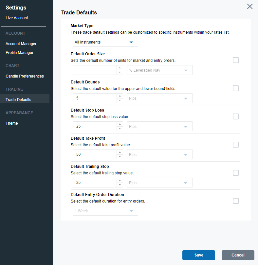
Task: Click the up stepper arrow for Default Take Profit
Action: (x=120, y=152)
